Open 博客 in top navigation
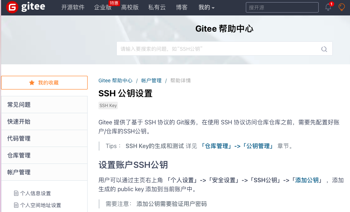The width and height of the screenshot is (350, 212). (182, 8)
